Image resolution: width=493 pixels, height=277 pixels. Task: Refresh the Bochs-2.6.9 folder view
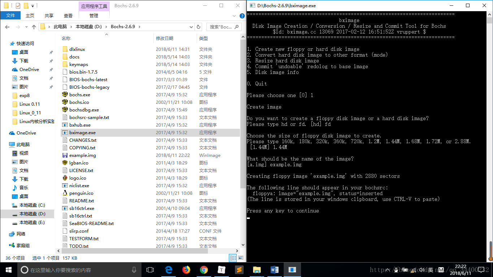[x=198, y=27]
